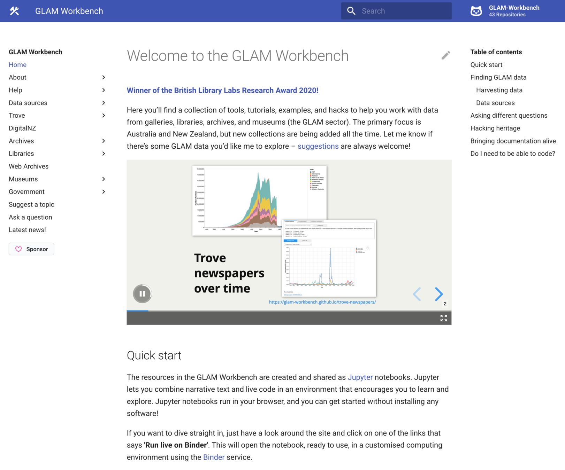Jump to Bringing documentation alive
The image size is (565, 470).
click(x=513, y=141)
